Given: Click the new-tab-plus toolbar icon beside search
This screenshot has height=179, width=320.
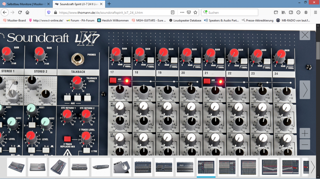Looking at the screenshot, I should (276, 12).
